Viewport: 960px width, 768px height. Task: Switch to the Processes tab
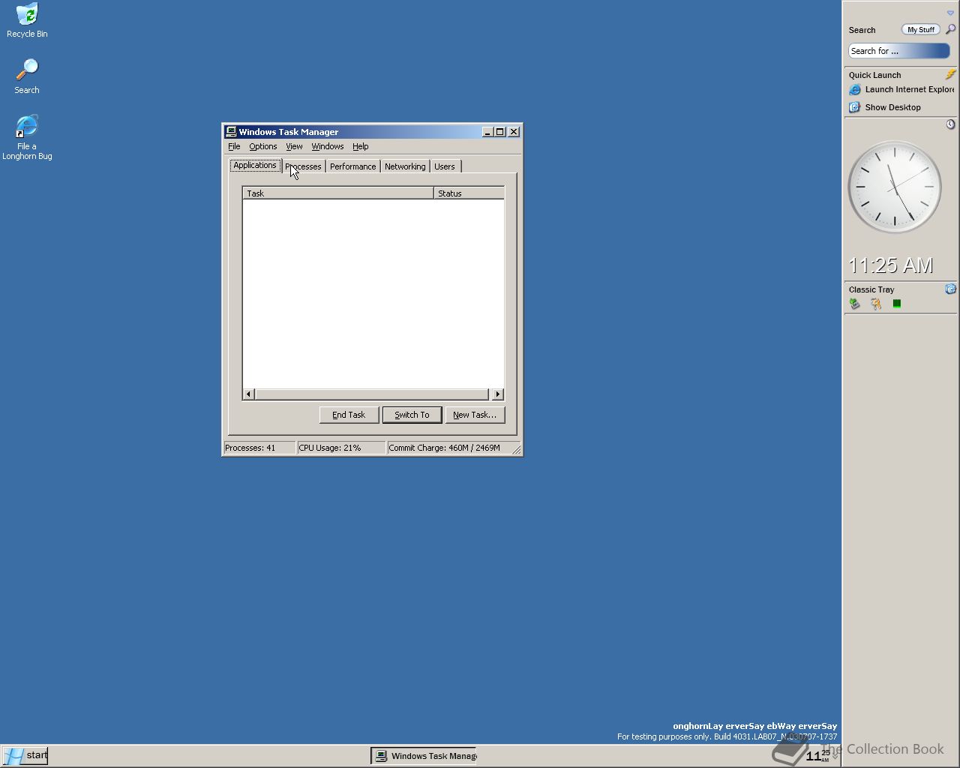click(303, 166)
